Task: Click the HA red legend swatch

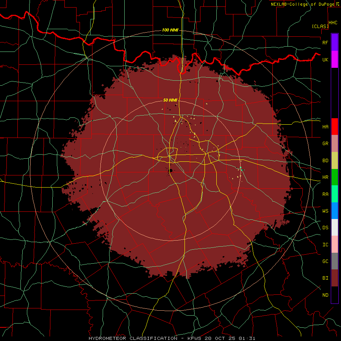Action: coord(335,127)
